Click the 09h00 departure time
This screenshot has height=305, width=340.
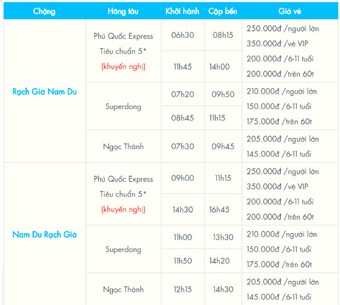tap(183, 178)
